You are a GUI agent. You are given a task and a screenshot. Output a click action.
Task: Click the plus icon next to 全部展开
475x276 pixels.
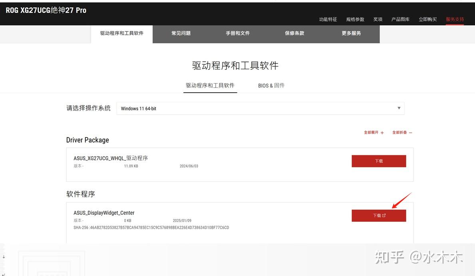382,132
